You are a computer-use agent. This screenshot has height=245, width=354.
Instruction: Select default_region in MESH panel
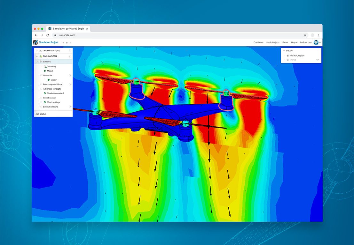[x=297, y=56]
